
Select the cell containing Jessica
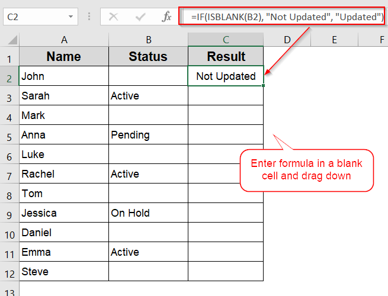[x=64, y=213]
